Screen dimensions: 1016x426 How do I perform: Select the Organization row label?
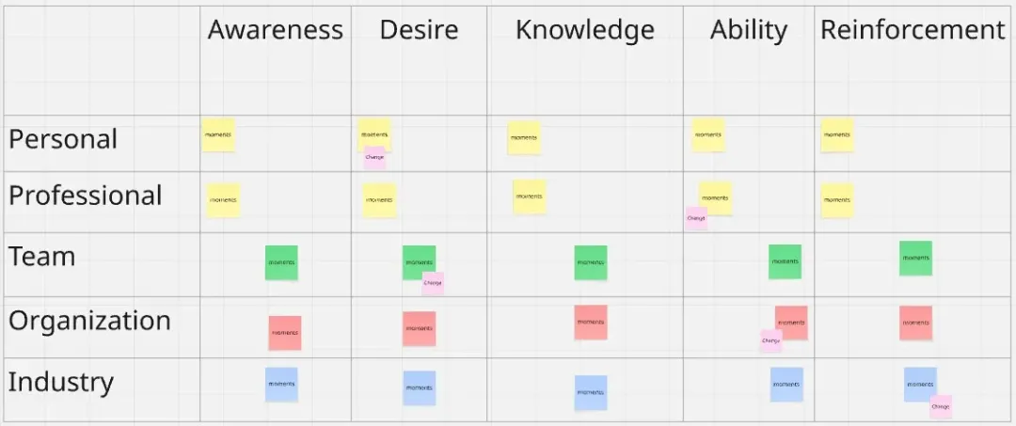[x=89, y=321]
